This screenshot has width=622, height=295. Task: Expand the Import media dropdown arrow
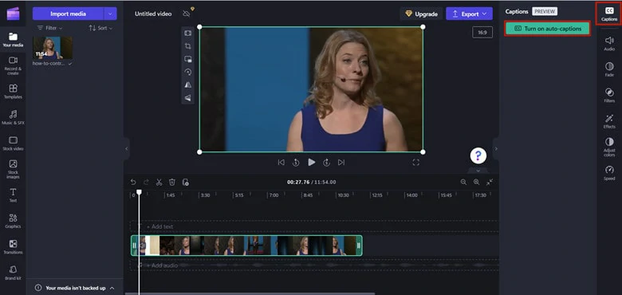[111, 14]
